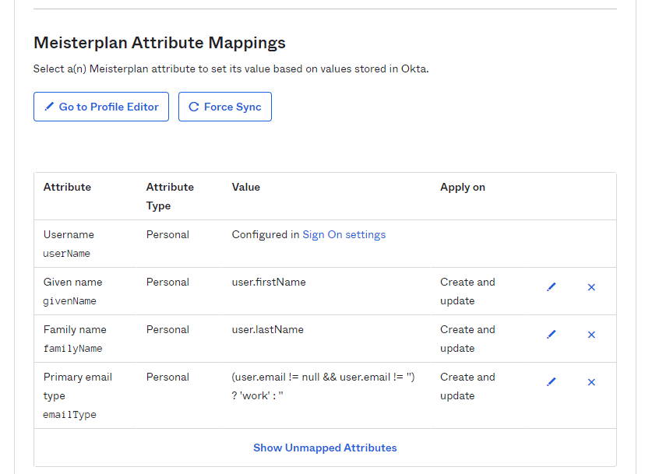Click Family name row's Create and update
Viewport: 645px width, 474px height.
pyautogui.click(x=467, y=339)
